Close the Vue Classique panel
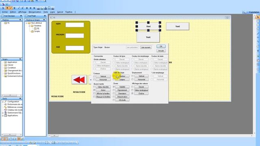 pyautogui.click(x=21, y=16)
